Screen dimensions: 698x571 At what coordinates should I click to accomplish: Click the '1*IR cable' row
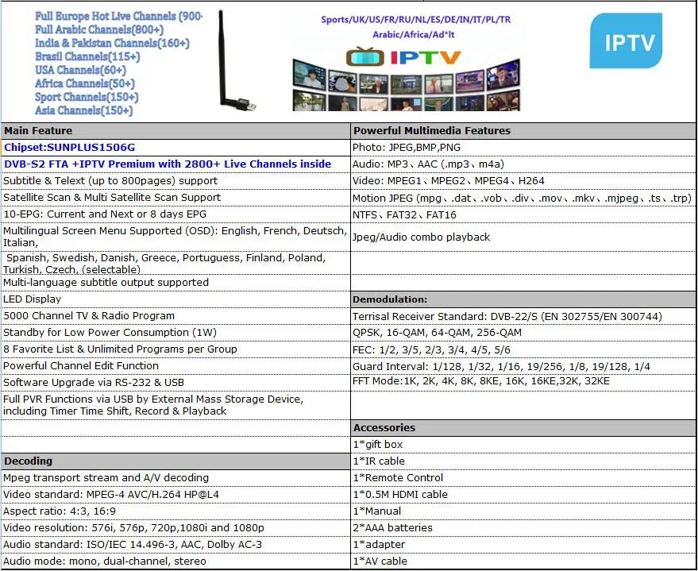pyautogui.click(x=523, y=461)
